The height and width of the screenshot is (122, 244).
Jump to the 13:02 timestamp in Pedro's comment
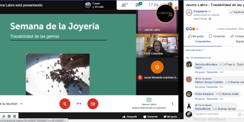(x=219, y=94)
